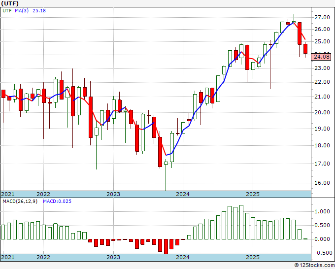335x269 pixels.
Task: Click 2025 on the price chart time axis
Action: tap(253, 194)
